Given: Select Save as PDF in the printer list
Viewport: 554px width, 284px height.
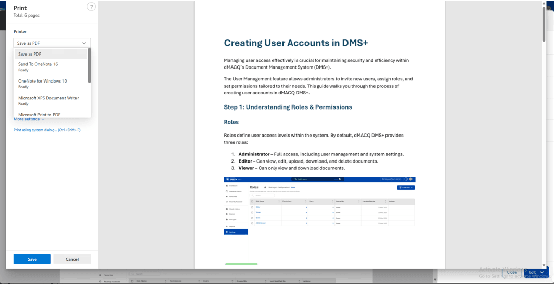Looking at the screenshot, I should point(50,54).
